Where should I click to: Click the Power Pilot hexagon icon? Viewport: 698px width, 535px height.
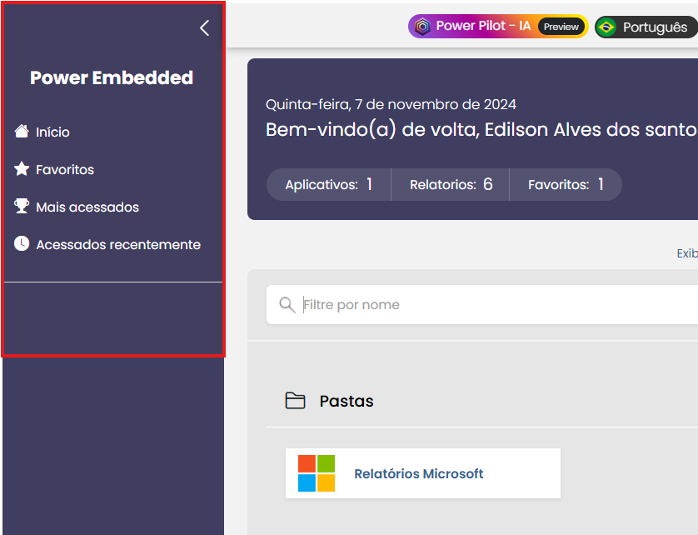tap(422, 27)
